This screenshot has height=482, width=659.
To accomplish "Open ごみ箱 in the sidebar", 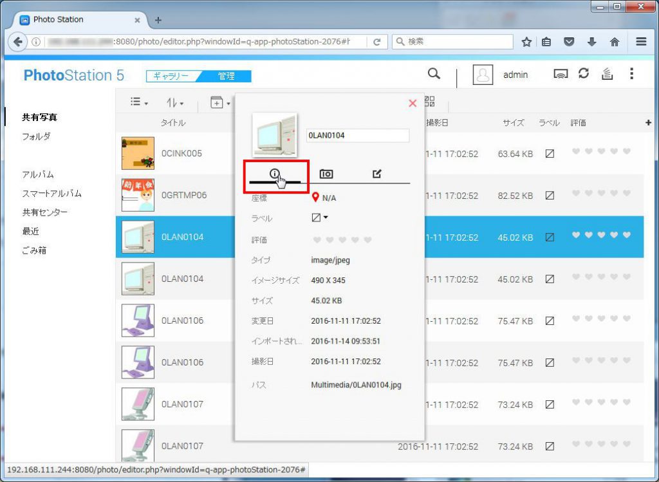I will tap(34, 250).
